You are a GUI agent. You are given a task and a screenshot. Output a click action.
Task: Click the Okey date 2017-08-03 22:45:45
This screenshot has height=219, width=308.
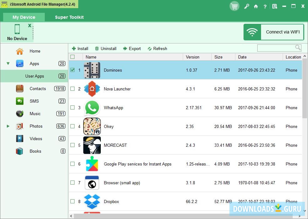(257, 126)
